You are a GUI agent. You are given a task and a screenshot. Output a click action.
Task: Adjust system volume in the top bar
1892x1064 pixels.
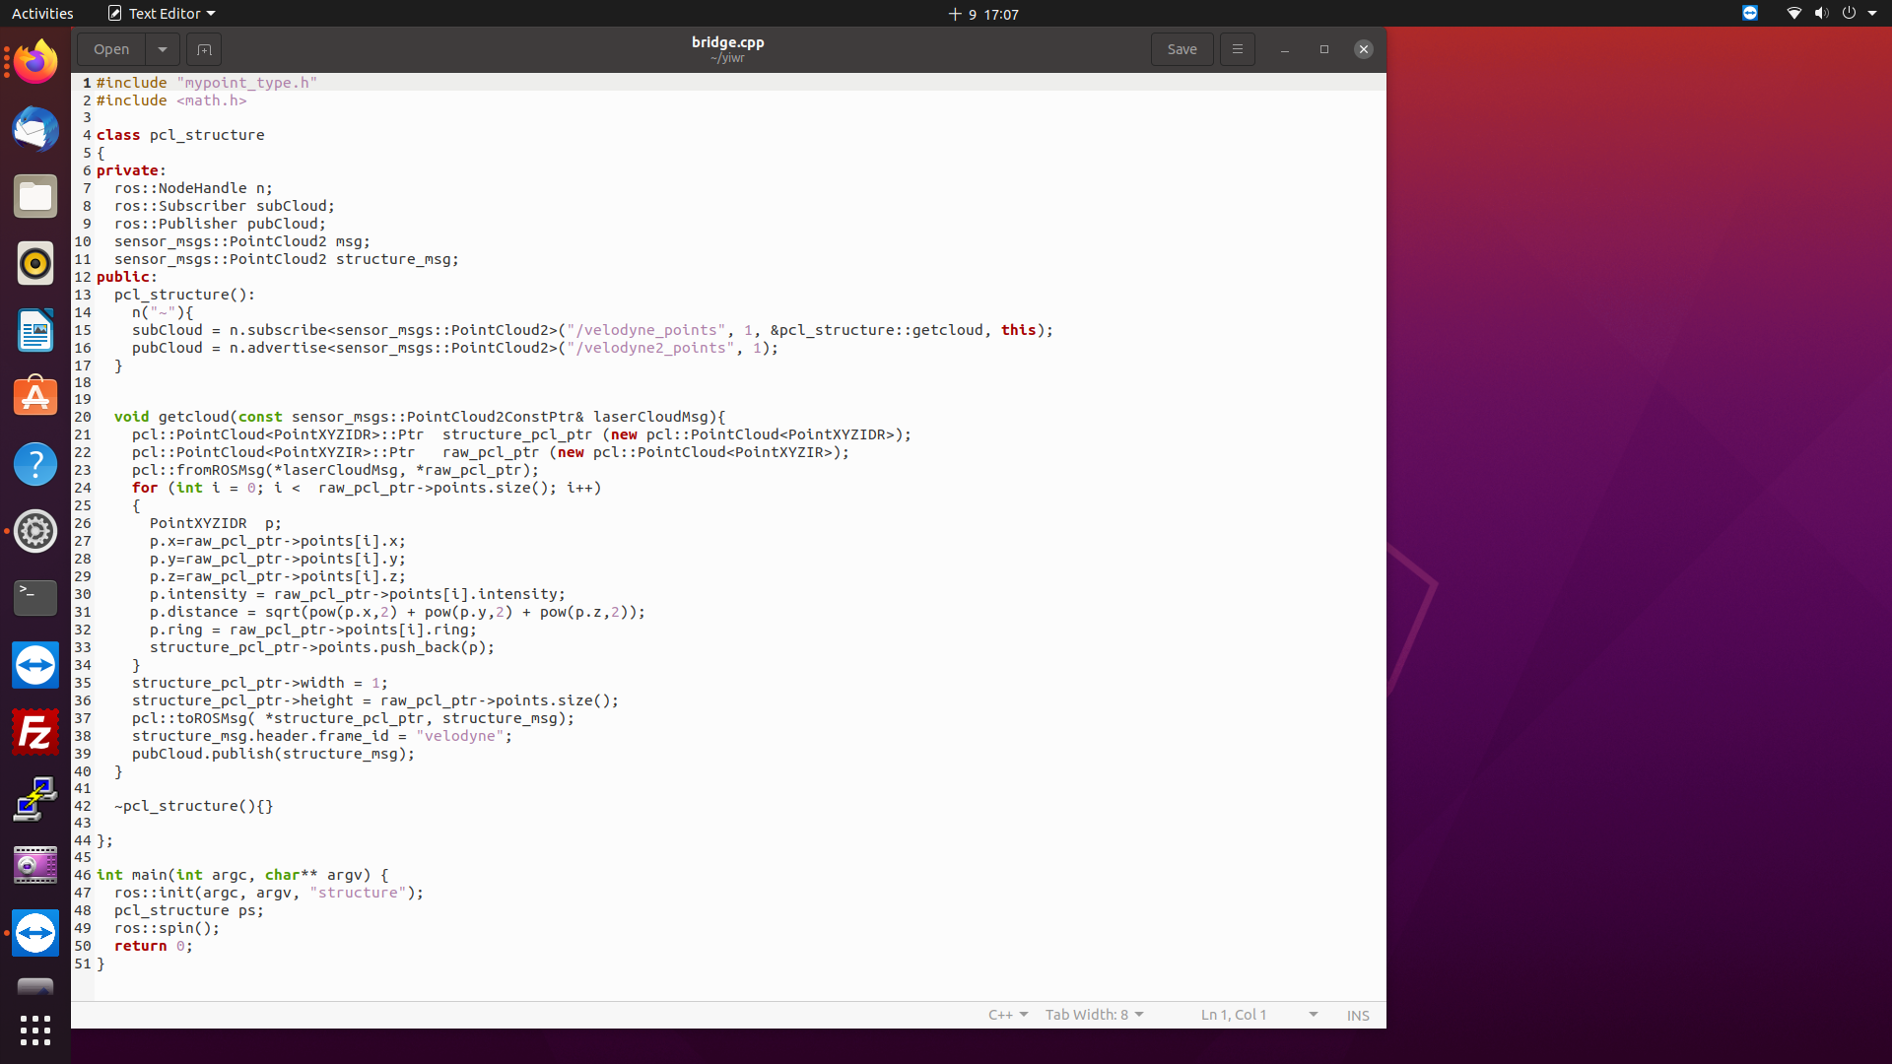point(1821,13)
